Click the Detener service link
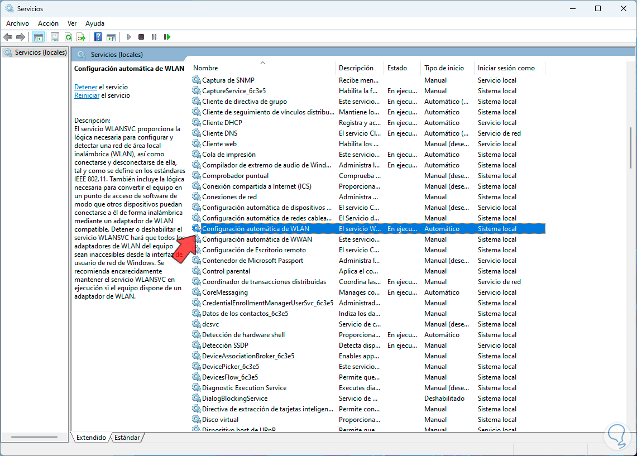Viewport: 637px width, 456px height. point(86,87)
